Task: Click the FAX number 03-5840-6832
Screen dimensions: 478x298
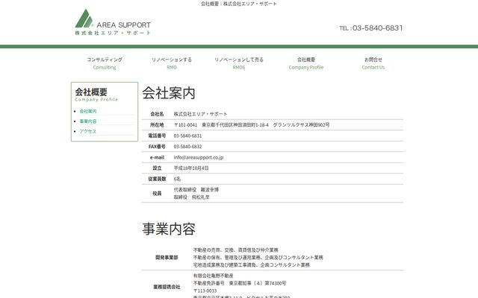Action: 187,147
